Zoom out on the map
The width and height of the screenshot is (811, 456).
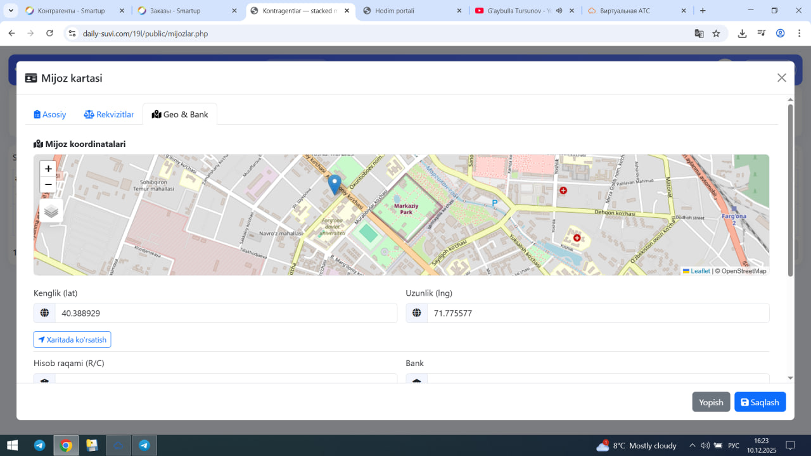pos(48,185)
